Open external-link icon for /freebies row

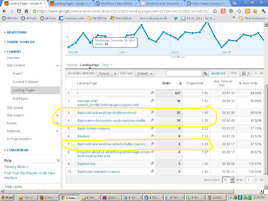pyautogui.click(x=152, y=136)
